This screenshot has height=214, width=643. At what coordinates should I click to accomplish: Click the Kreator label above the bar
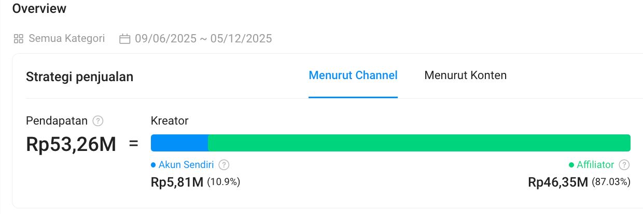click(x=169, y=121)
